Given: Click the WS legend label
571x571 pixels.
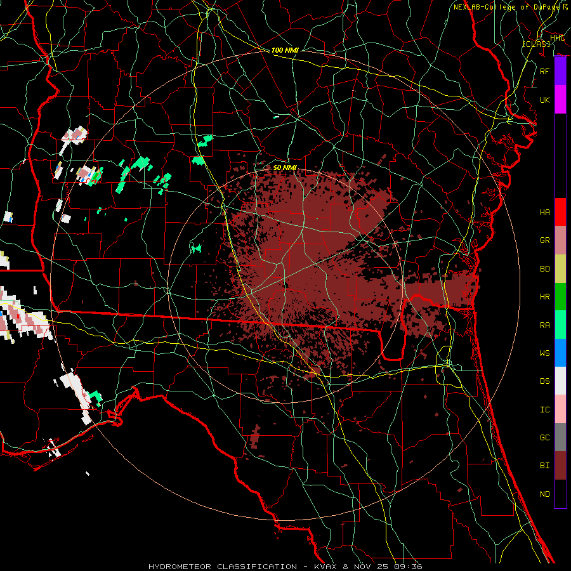Looking at the screenshot, I should click(x=545, y=353).
